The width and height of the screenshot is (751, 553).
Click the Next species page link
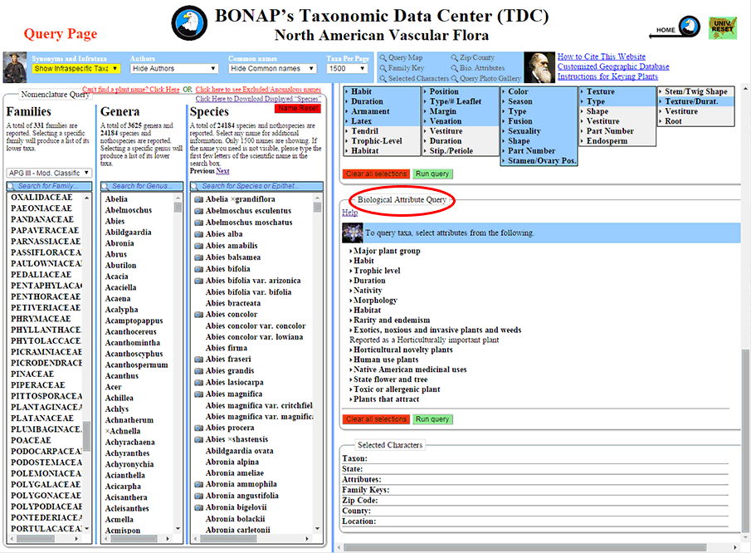[222, 171]
